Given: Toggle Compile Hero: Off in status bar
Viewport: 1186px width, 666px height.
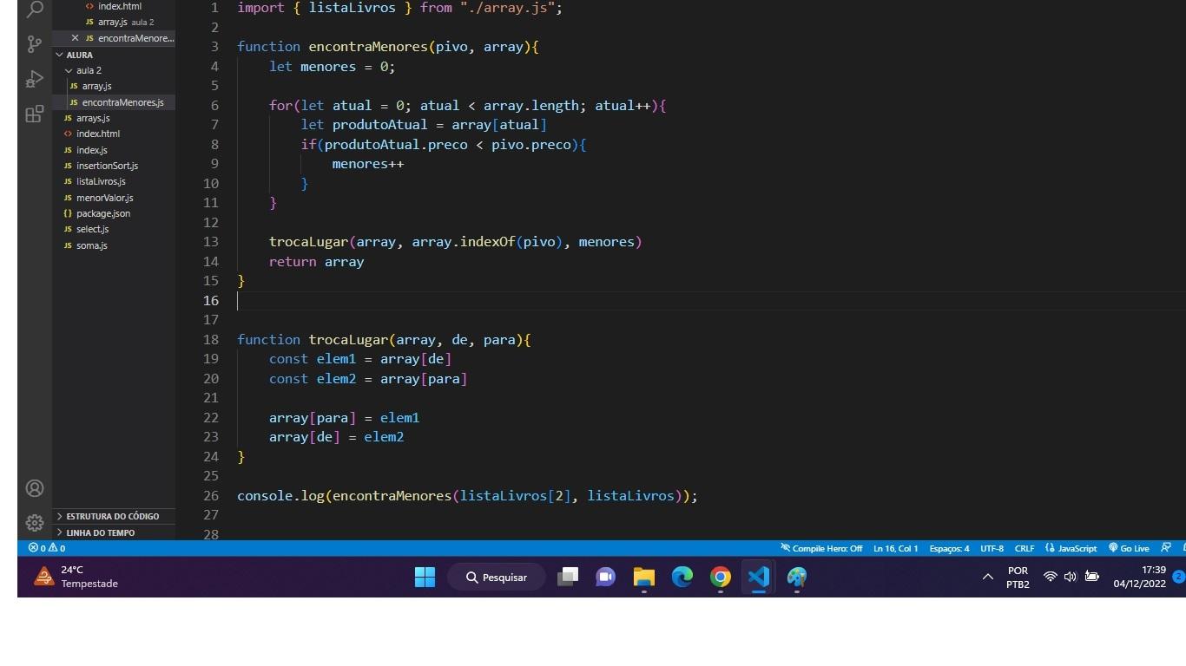Looking at the screenshot, I should [821, 548].
